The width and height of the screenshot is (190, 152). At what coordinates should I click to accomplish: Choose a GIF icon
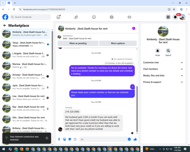coord(75,139)
